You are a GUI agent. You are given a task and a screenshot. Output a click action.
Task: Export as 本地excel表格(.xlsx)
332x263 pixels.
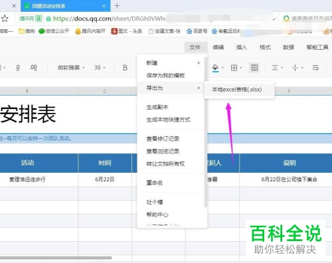click(239, 90)
